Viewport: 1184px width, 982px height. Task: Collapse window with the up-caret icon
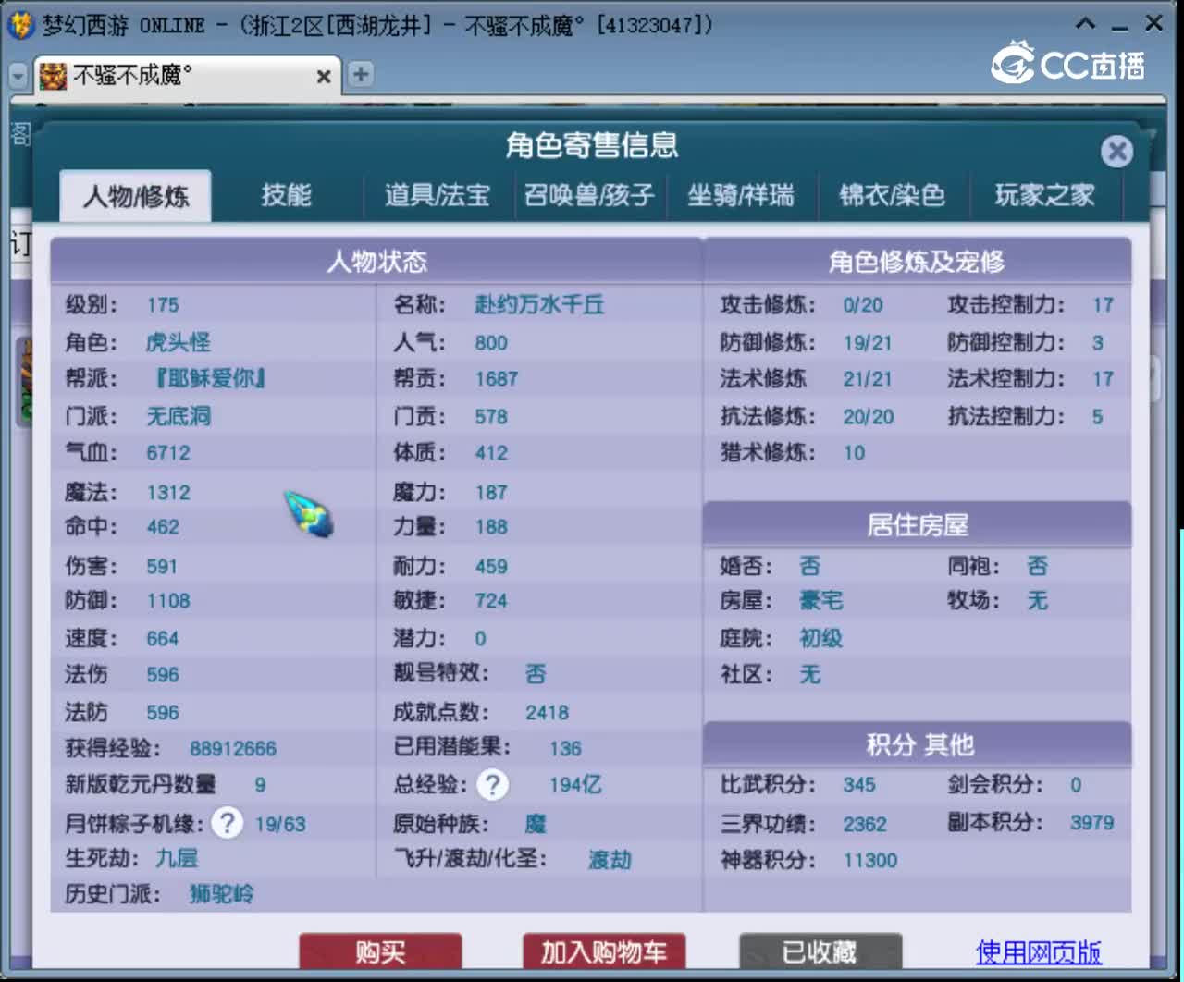coord(1087,23)
